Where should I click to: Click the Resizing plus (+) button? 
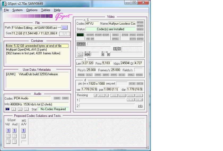tap(95, 96)
